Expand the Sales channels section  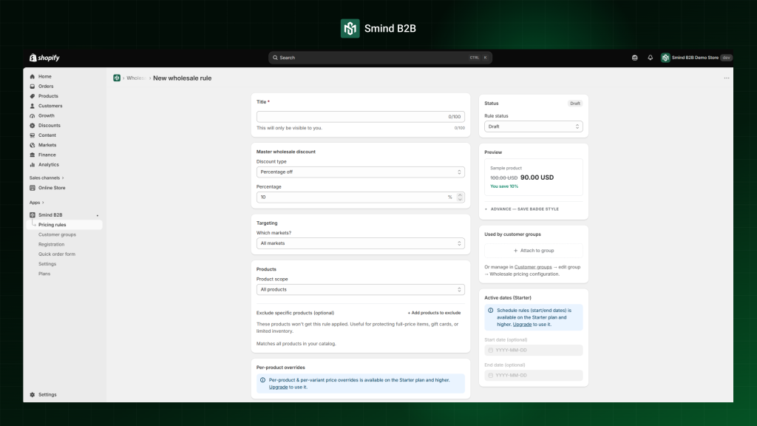pyautogui.click(x=47, y=177)
